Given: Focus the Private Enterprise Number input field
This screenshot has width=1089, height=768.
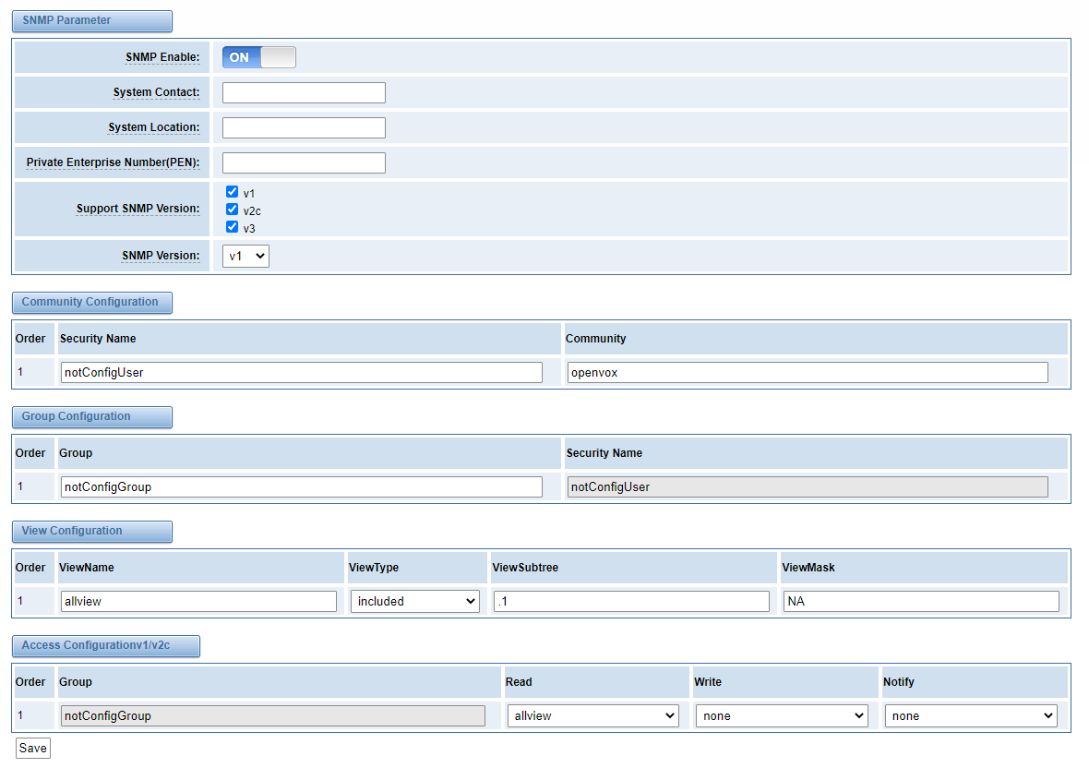Looking at the screenshot, I should click(x=304, y=162).
